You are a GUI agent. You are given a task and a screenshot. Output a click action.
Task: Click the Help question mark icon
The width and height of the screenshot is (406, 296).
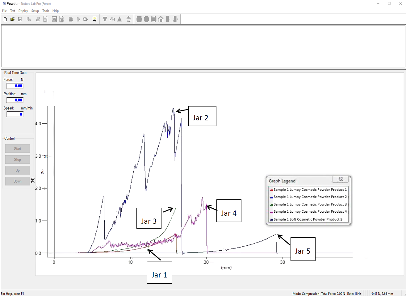(x=94, y=19)
